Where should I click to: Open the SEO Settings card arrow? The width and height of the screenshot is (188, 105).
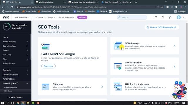pyautogui.click(x=174, y=45)
